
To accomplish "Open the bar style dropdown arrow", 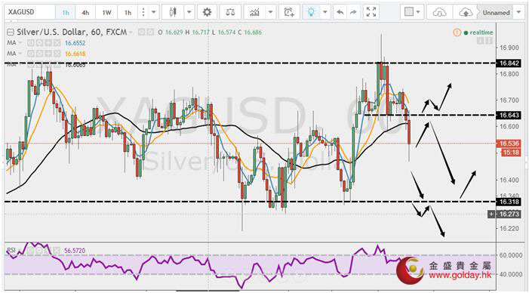I will [x=189, y=13].
